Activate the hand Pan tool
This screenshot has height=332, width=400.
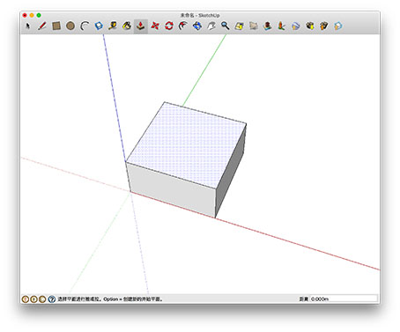coord(211,26)
